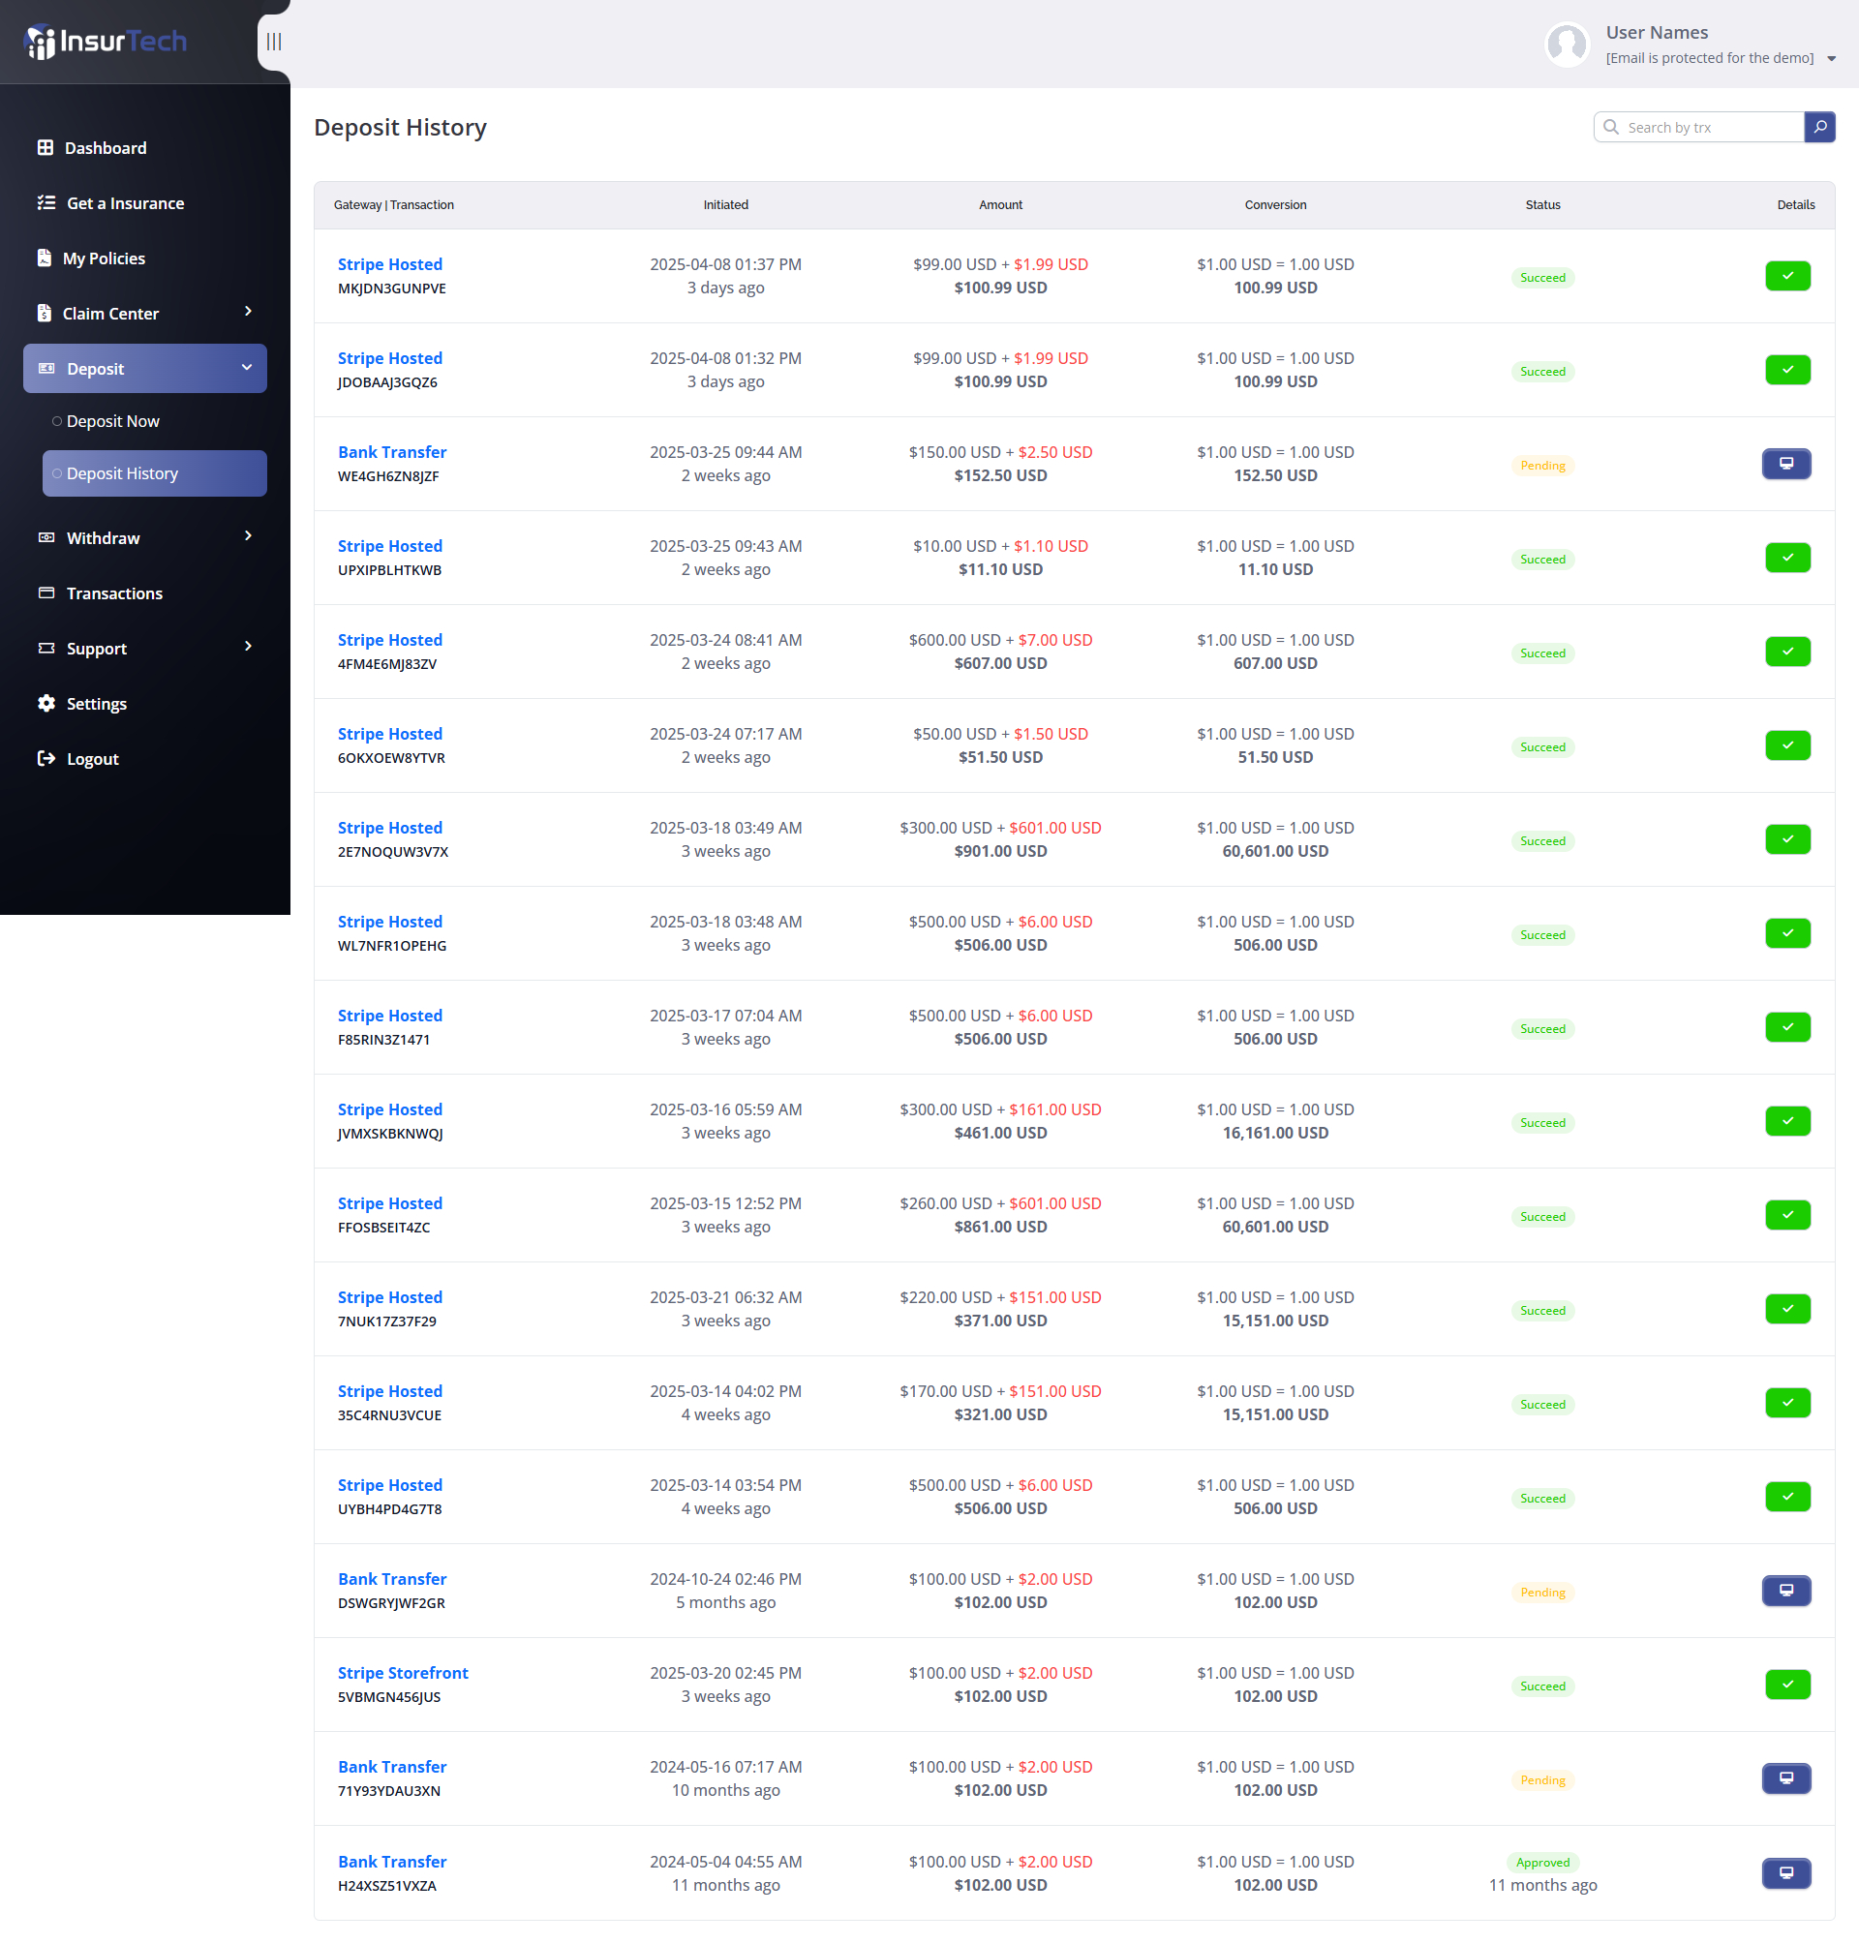Click the user avatar picture
The image size is (1859, 1944).
pyautogui.click(x=1567, y=45)
